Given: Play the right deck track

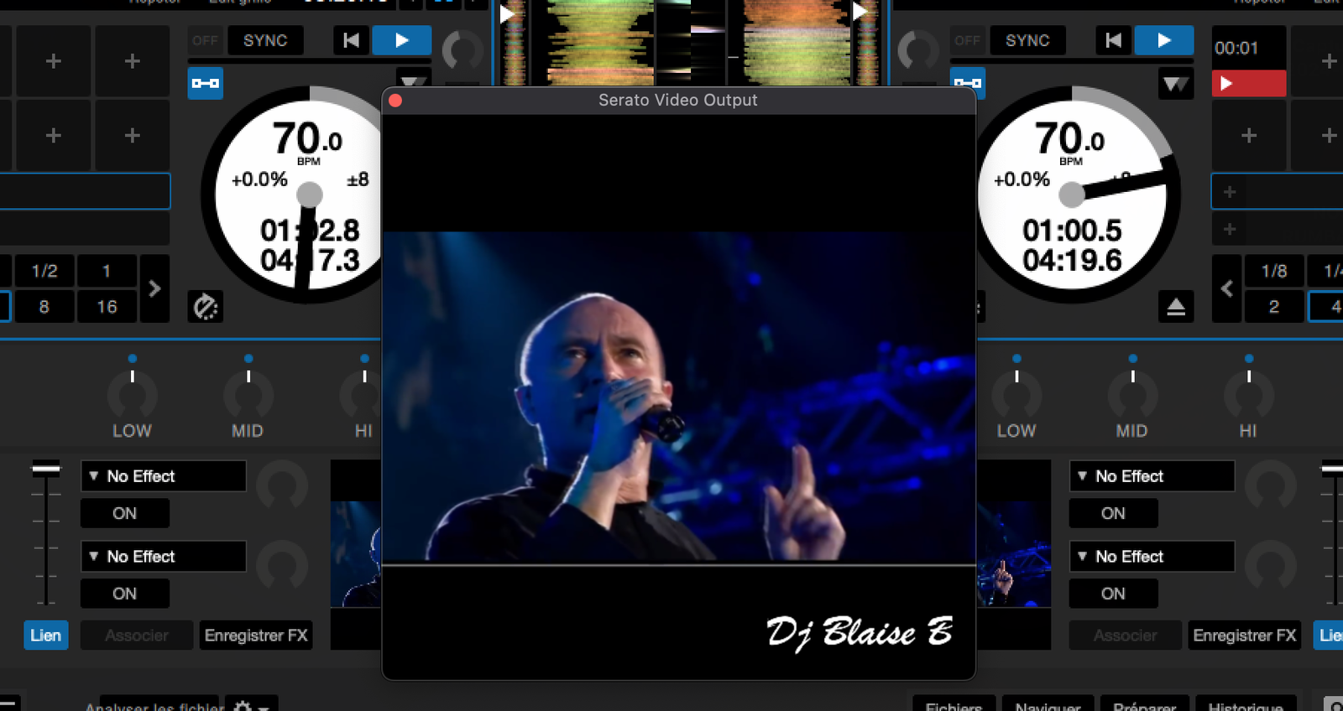Looking at the screenshot, I should click(x=1163, y=40).
